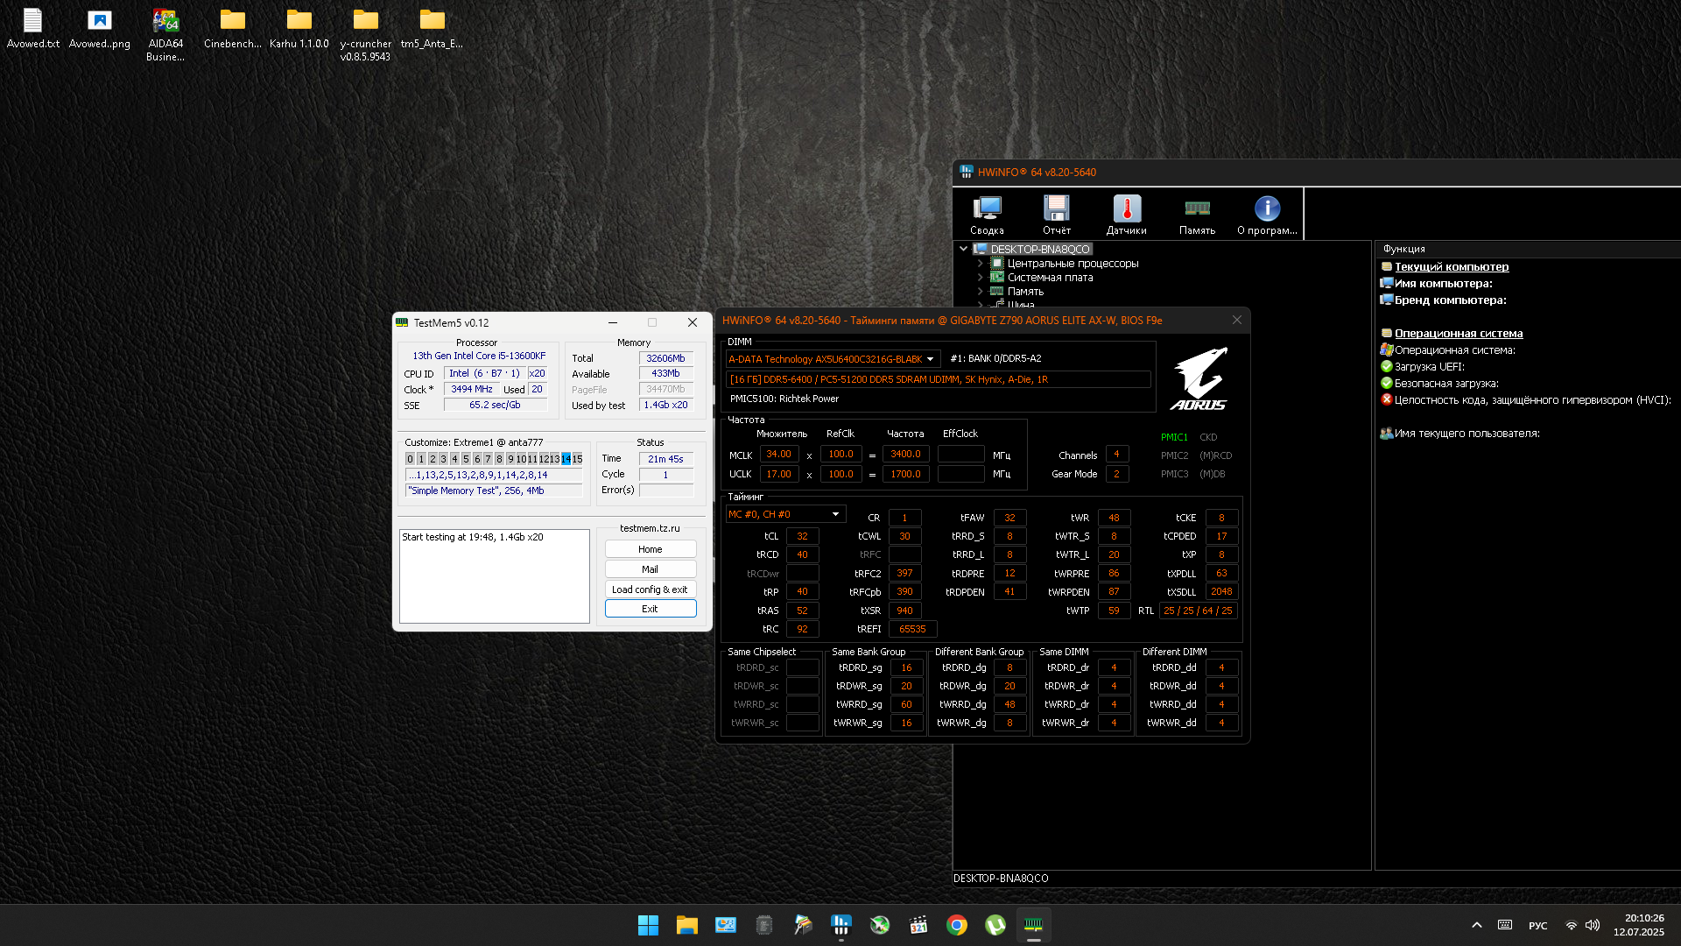Click the Exit button in TestMem5
This screenshot has width=1681, height=946.
tap(650, 609)
